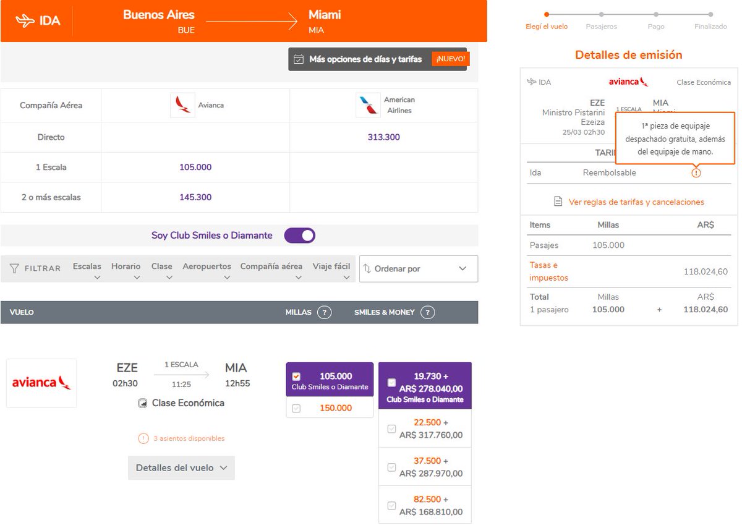Click total AR$ 118.024,60 amount

706,310
